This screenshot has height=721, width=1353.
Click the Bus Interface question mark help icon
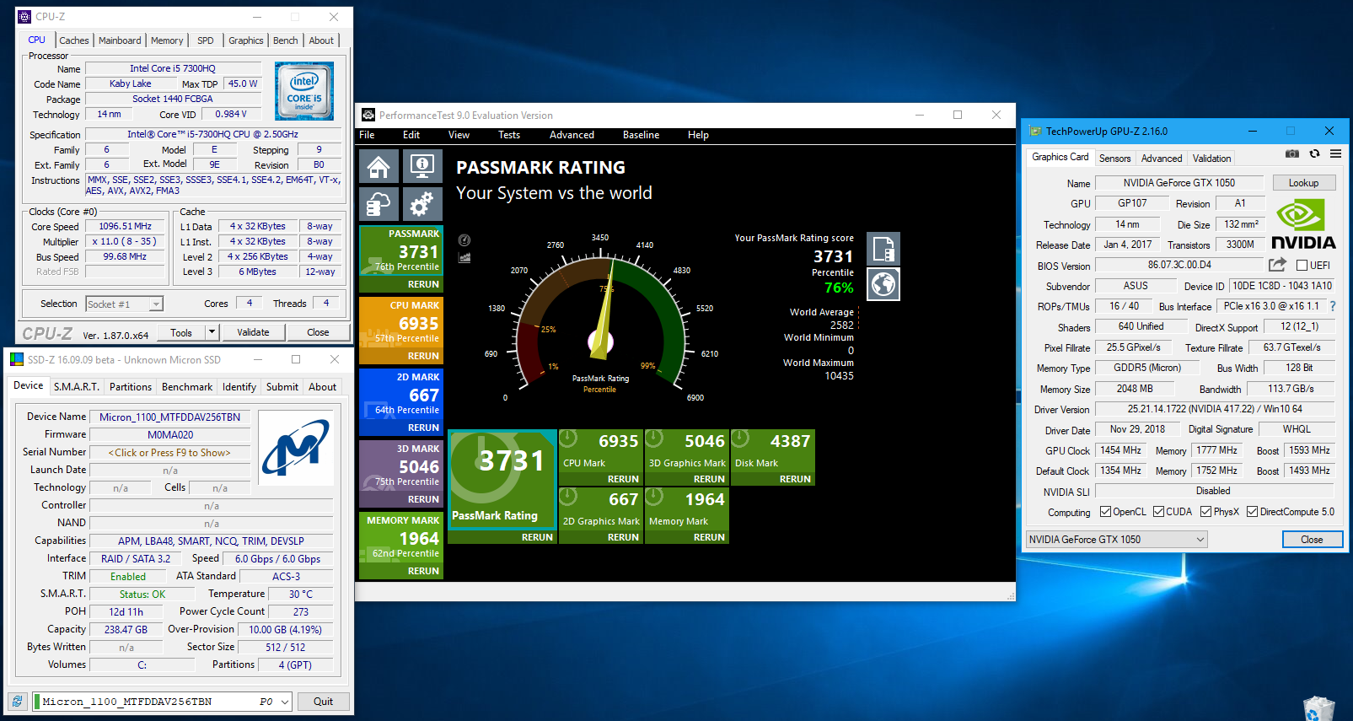pos(1333,306)
